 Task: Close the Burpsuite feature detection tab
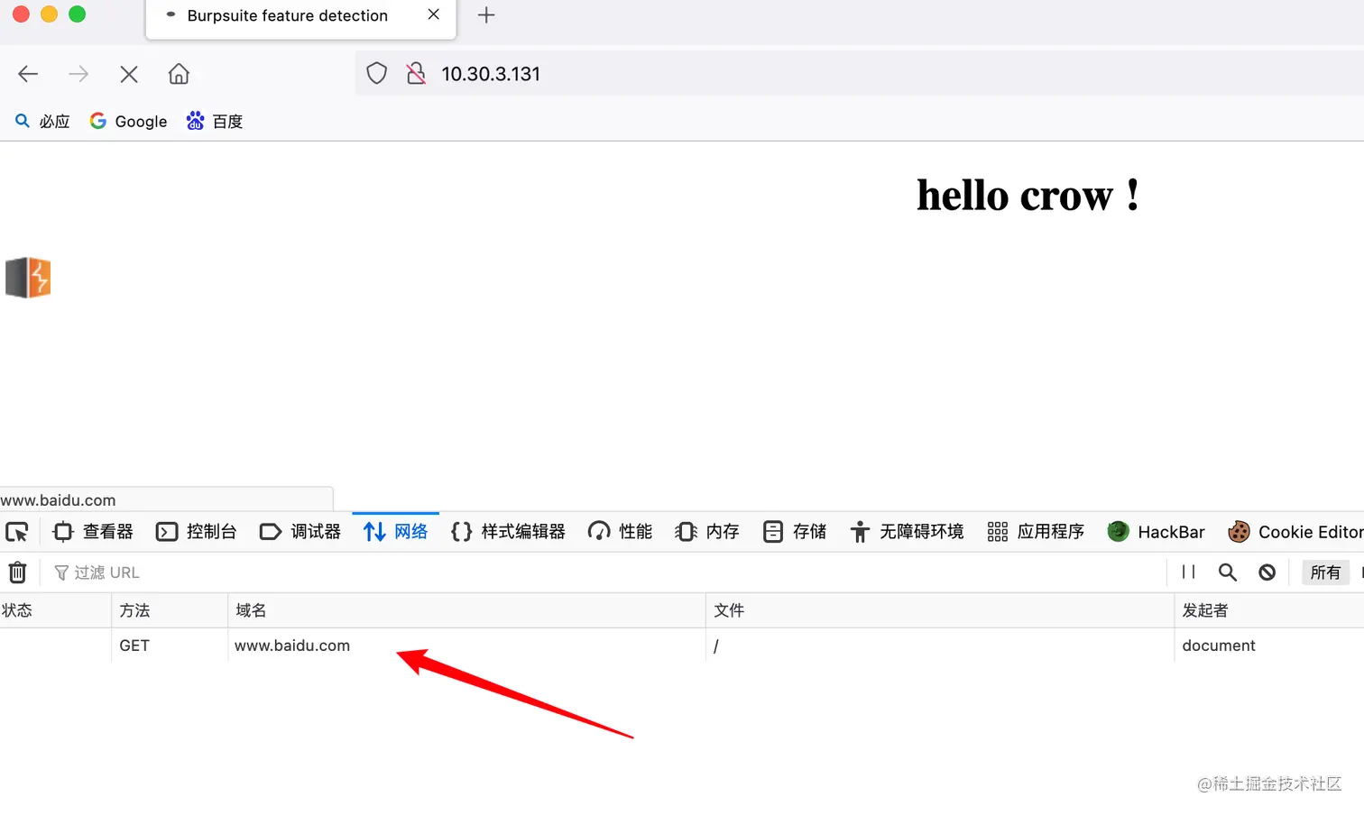point(434,14)
